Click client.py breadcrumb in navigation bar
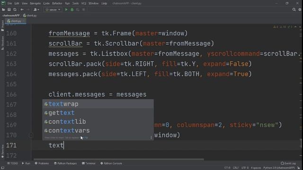The image size is (303, 170). 30,16
